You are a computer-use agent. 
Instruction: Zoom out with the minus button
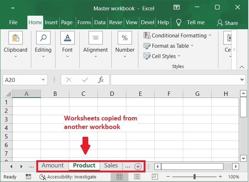click(168, 177)
